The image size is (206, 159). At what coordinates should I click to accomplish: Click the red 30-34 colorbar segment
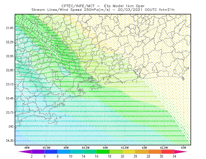[168, 152]
